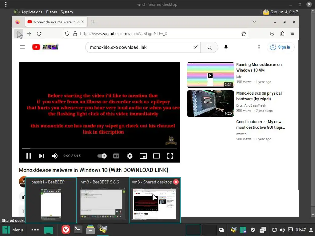
Task: Click the YouTube search magnifier button
Action: point(209,47)
